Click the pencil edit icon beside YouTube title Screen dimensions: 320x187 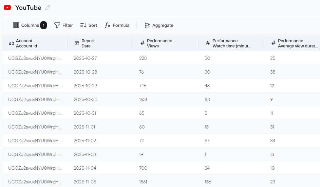[x=48, y=8]
